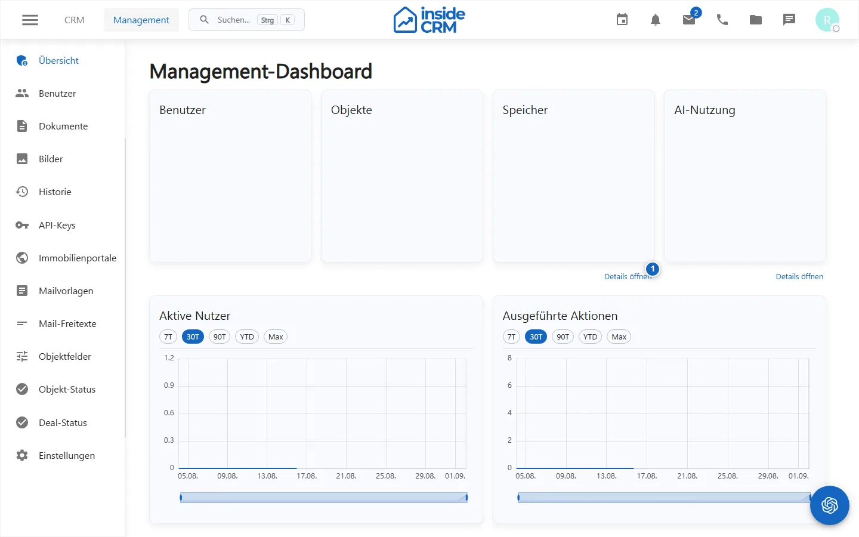Open Übersicht in the sidebar

click(63, 60)
